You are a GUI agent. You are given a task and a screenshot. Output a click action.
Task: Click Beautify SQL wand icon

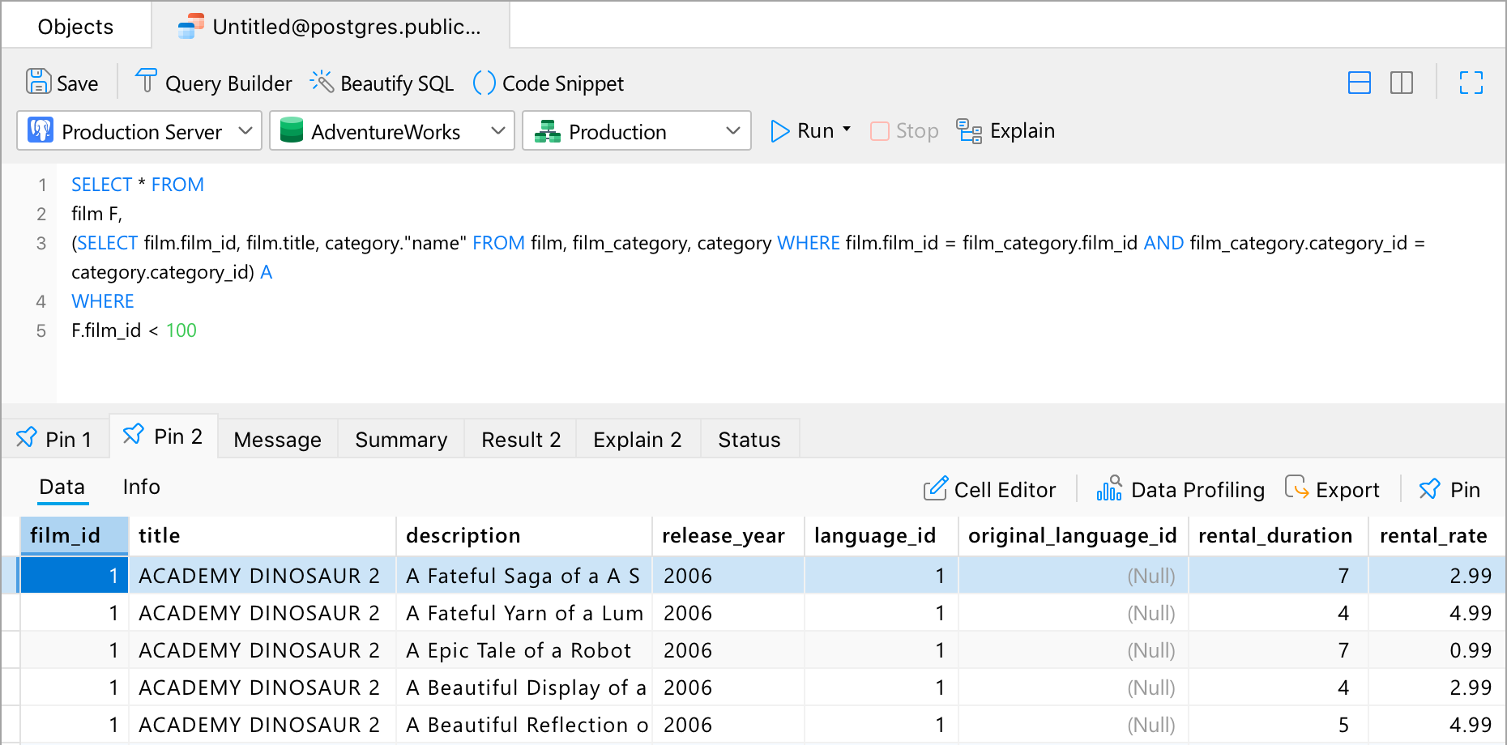pyautogui.click(x=322, y=83)
